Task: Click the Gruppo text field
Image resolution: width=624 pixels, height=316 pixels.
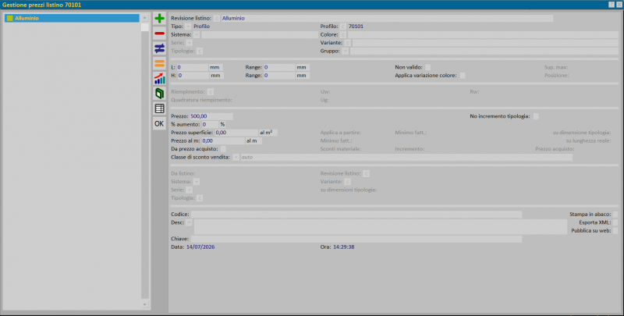Action: point(484,51)
